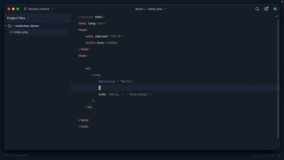Click the meta charset="UTF-8" line
The image size is (284, 160).
104,36
